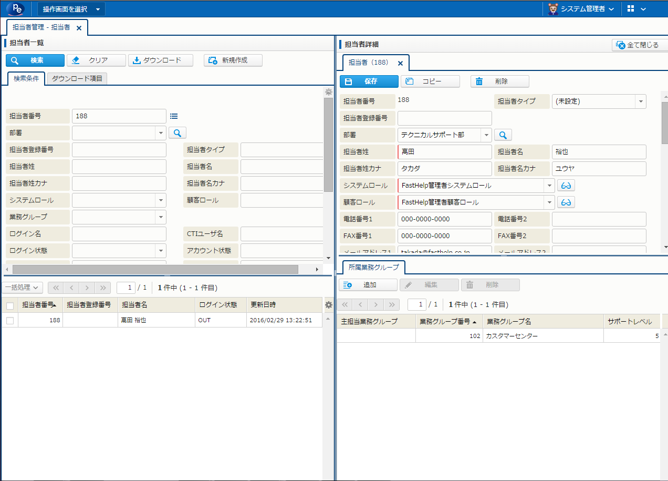Switch to the ダウンロード項目 tab
668x481 pixels.
pyautogui.click(x=77, y=79)
